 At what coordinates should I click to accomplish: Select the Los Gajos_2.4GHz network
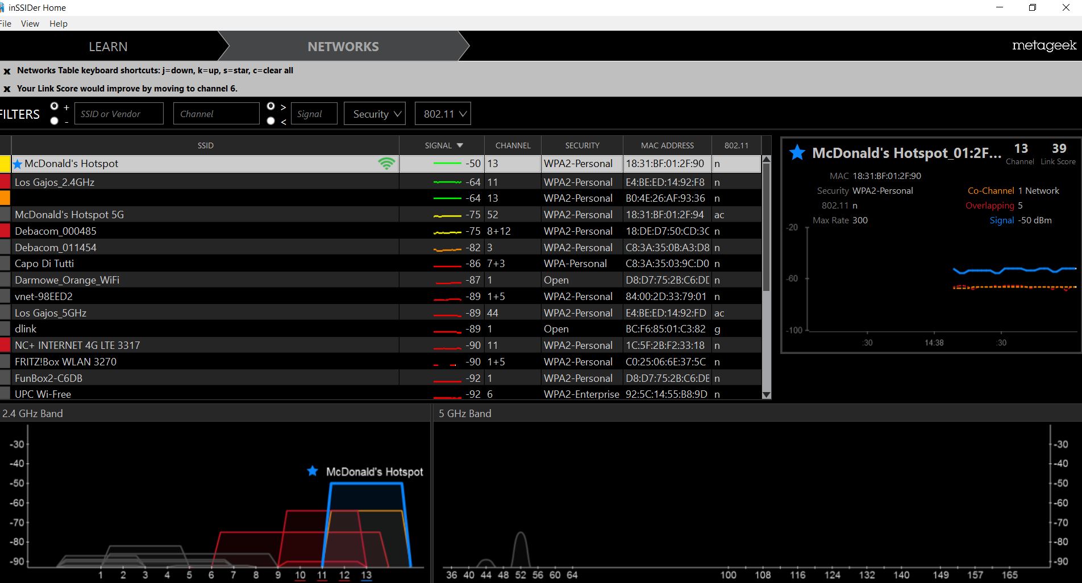click(x=381, y=182)
